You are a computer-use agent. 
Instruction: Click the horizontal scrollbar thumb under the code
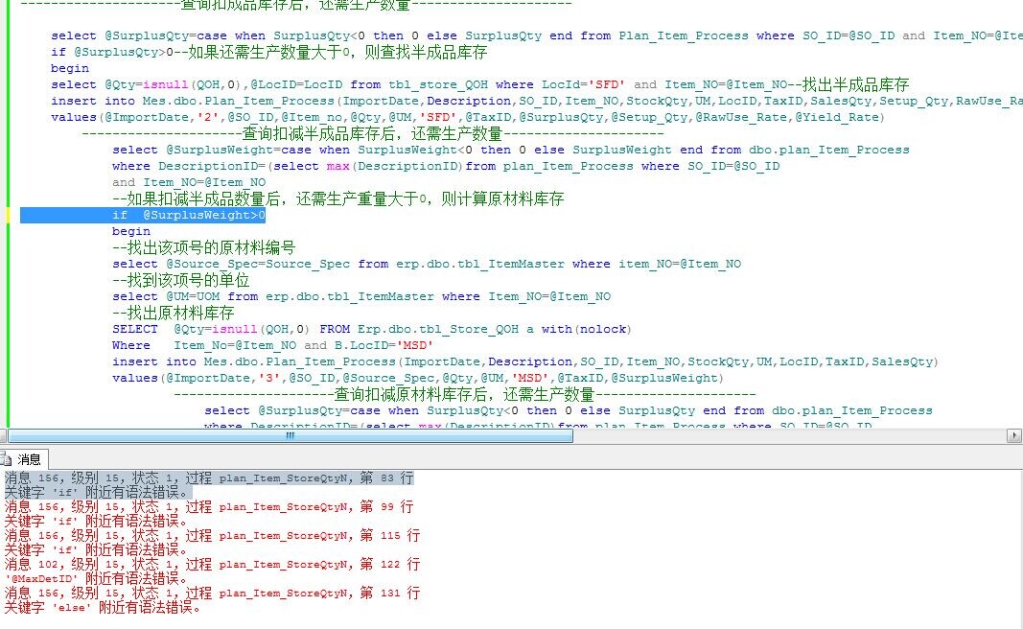tap(291, 436)
